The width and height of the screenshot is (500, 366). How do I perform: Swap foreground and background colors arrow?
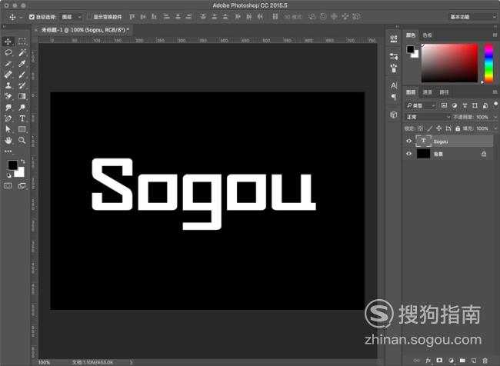tap(22, 162)
